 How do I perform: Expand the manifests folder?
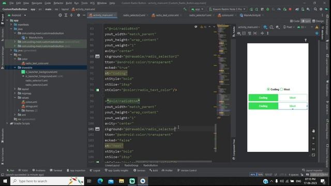point(11,25)
